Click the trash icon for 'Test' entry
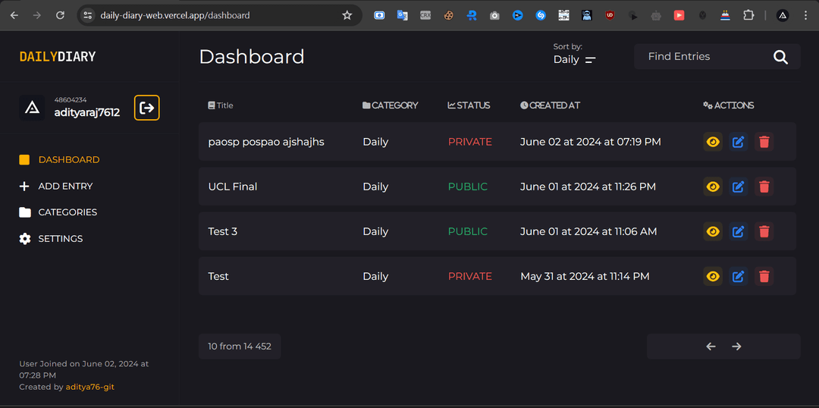819x408 pixels. coord(764,276)
